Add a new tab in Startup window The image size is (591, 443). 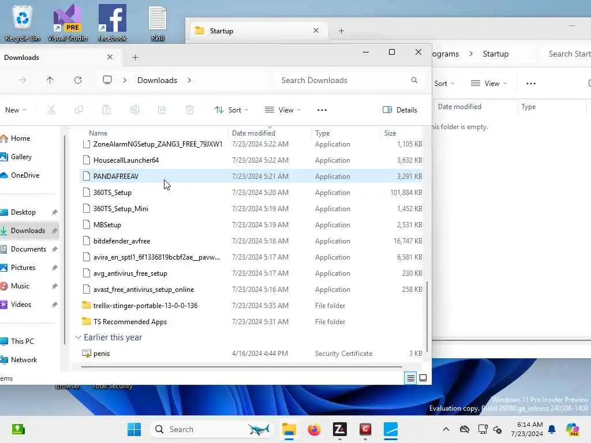(341, 31)
